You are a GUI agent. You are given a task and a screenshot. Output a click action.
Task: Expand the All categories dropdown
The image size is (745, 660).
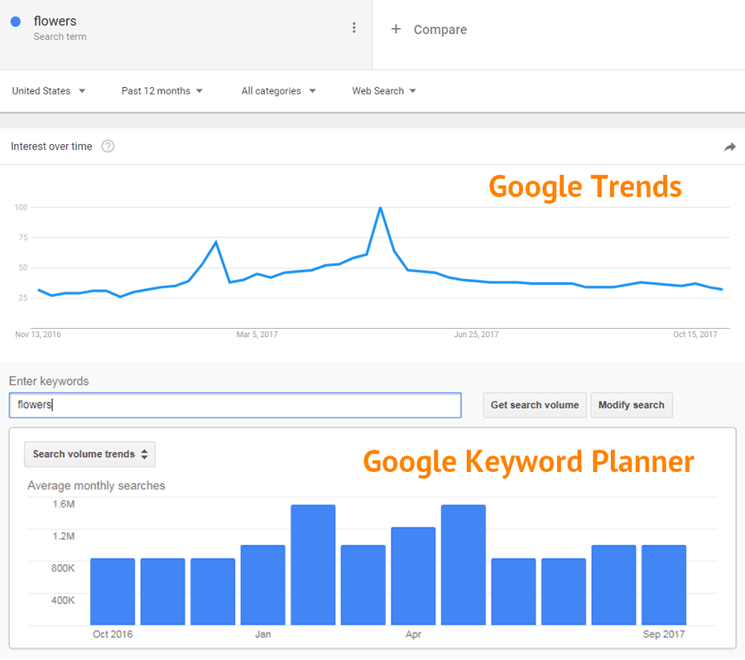coord(278,91)
